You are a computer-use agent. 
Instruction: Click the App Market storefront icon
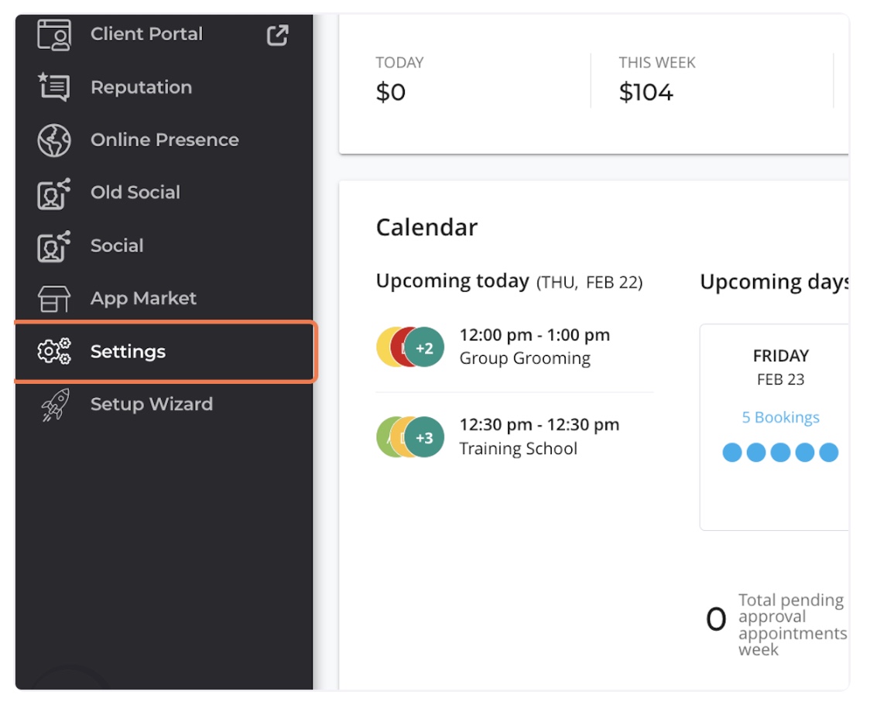(54, 299)
